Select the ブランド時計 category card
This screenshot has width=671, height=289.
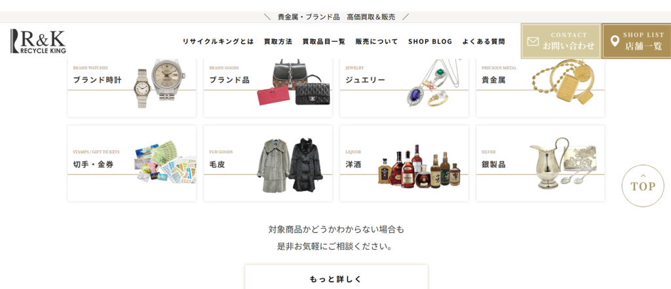(x=132, y=88)
